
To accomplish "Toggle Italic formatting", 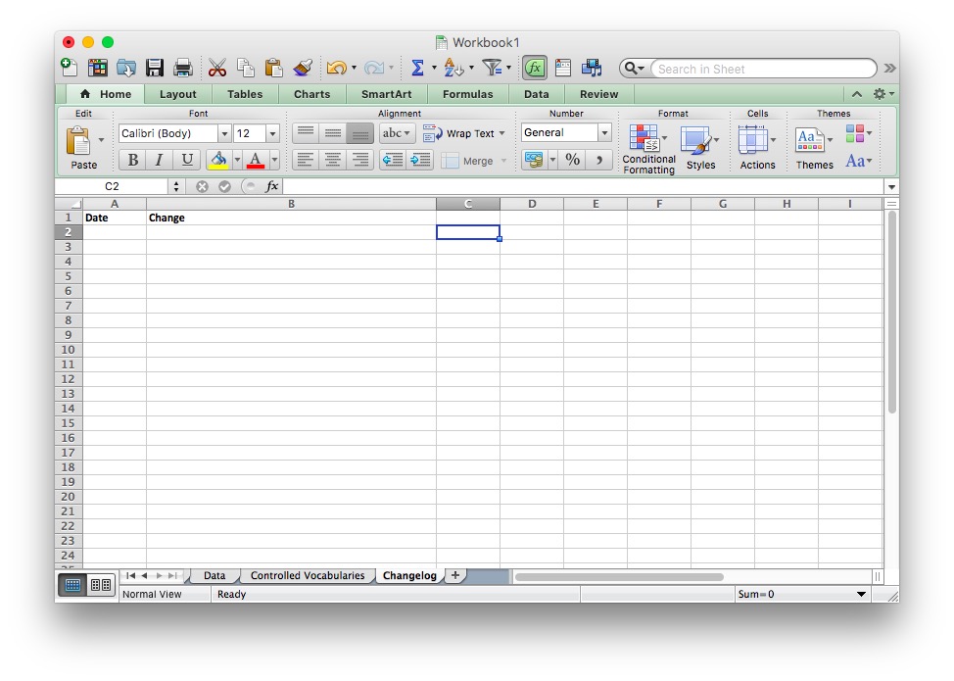I will click(159, 160).
